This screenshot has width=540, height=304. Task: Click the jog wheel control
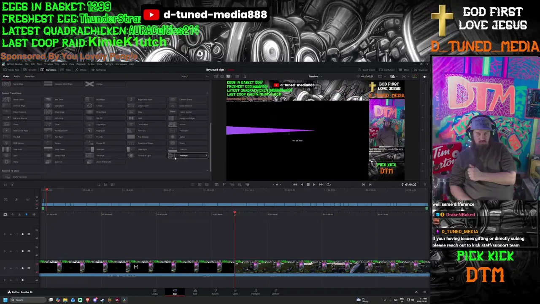click(x=277, y=185)
